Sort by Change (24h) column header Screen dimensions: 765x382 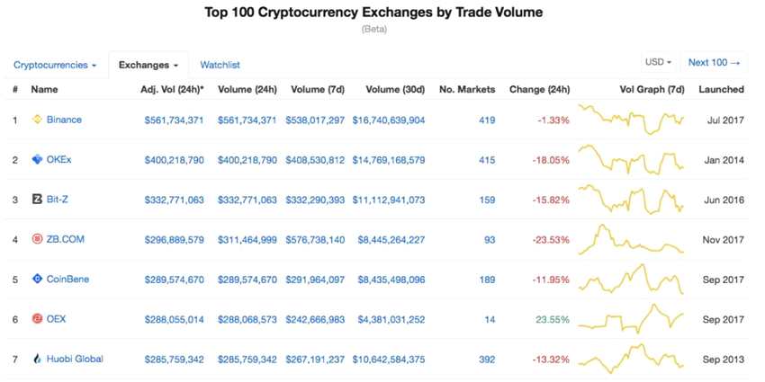point(539,90)
